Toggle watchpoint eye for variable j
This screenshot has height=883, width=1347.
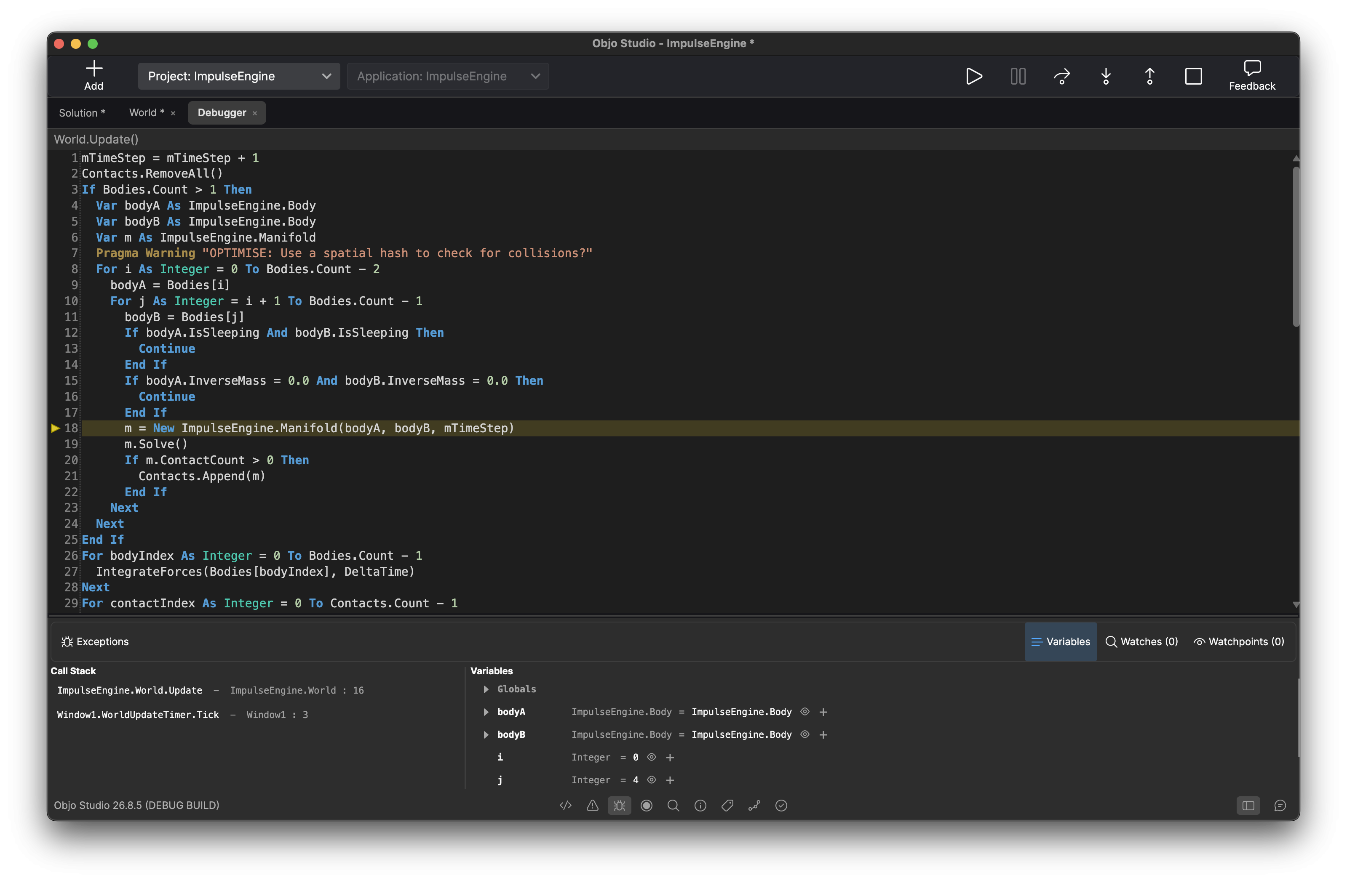point(651,779)
